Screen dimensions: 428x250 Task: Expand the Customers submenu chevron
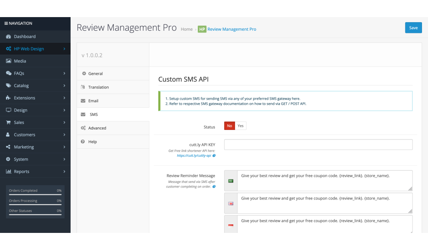pos(64,135)
